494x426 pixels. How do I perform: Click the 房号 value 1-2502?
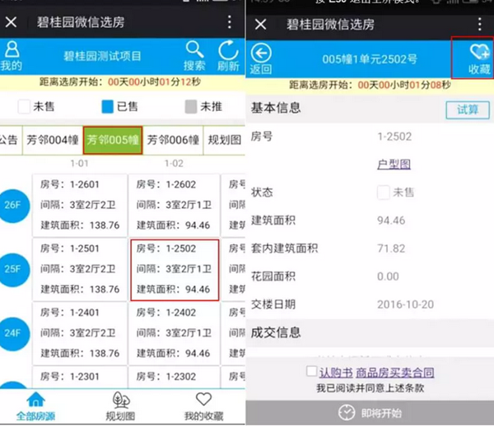click(394, 137)
